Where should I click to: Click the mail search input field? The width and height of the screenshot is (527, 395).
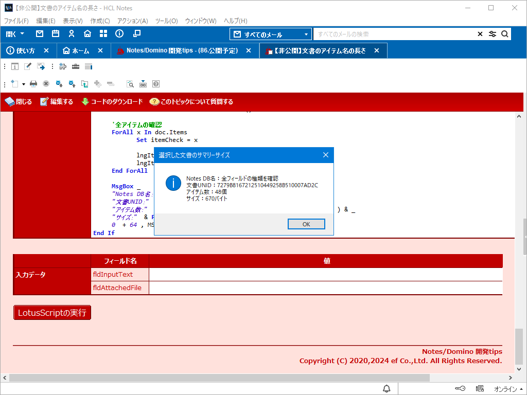pyautogui.click(x=394, y=34)
